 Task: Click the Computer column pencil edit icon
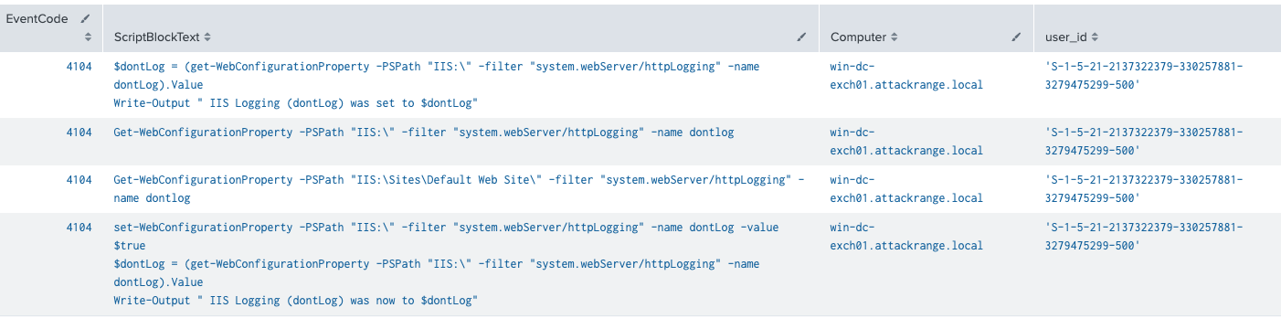pyautogui.click(x=1016, y=37)
